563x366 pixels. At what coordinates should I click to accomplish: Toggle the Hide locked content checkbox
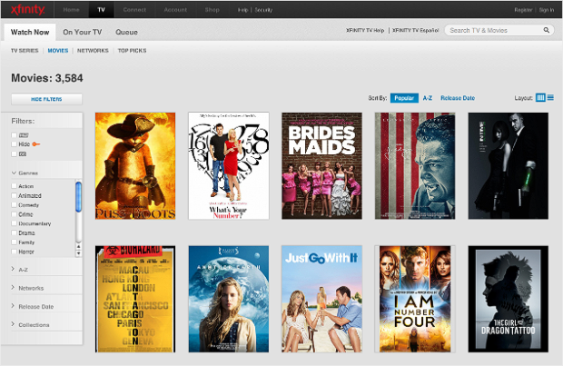point(14,144)
